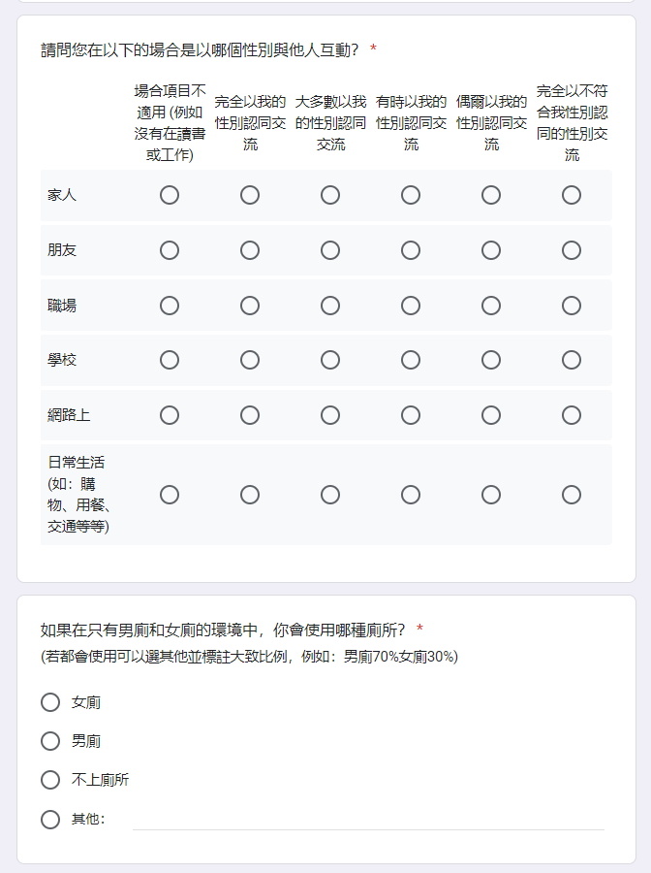Choose 大多數以我的性別認同交流 for 日常生活 row
The width and height of the screenshot is (651, 873).
[330, 495]
